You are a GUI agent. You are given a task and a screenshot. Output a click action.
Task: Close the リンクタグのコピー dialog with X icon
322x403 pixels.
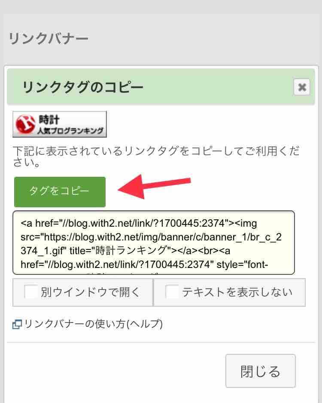point(302,87)
